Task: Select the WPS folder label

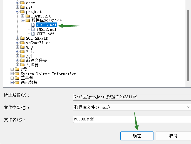Action: [29, 47]
